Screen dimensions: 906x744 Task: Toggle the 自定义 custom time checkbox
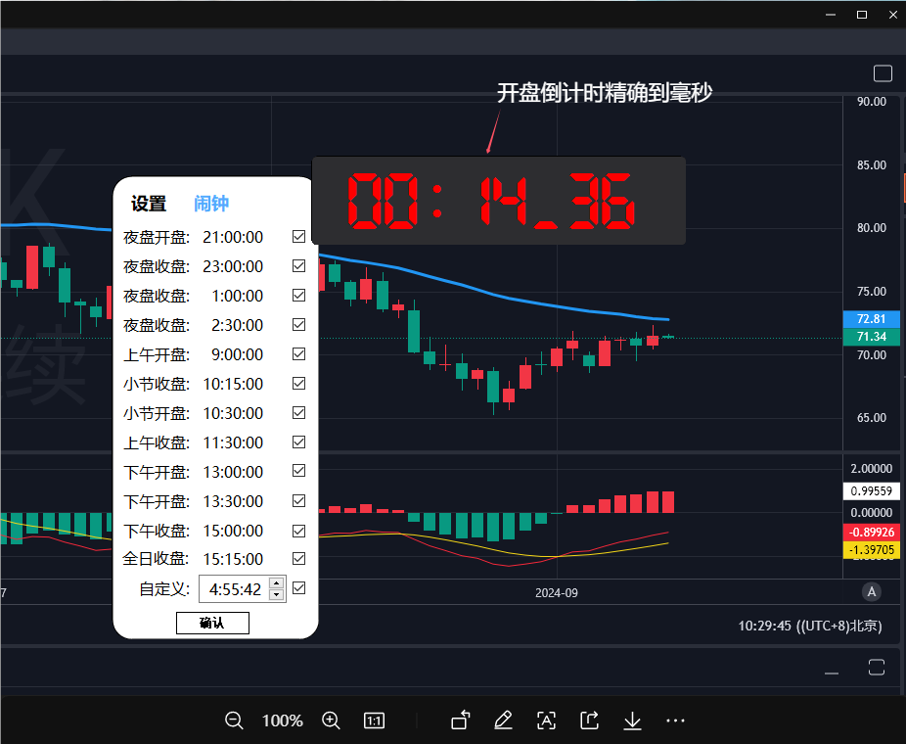click(298, 588)
